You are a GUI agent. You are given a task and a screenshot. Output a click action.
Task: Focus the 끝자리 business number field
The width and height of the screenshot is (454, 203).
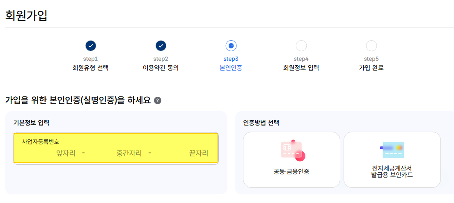coord(182,153)
